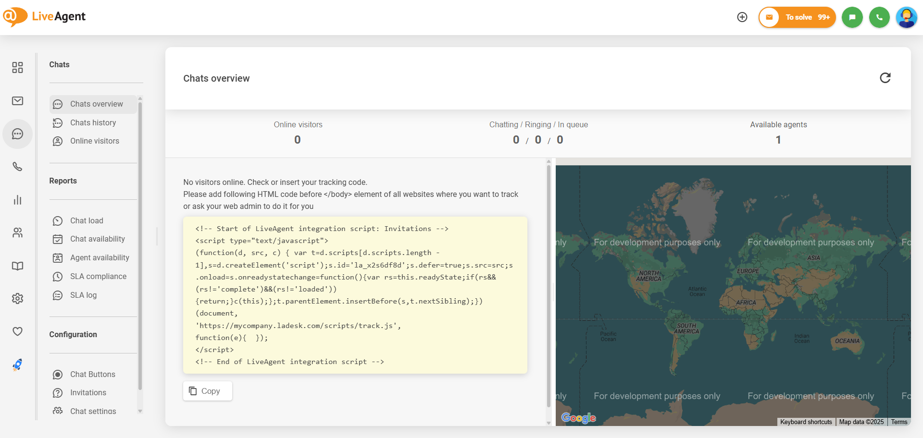Click the plus circle create icon
Image resolution: width=923 pixels, height=438 pixels.
pos(742,17)
